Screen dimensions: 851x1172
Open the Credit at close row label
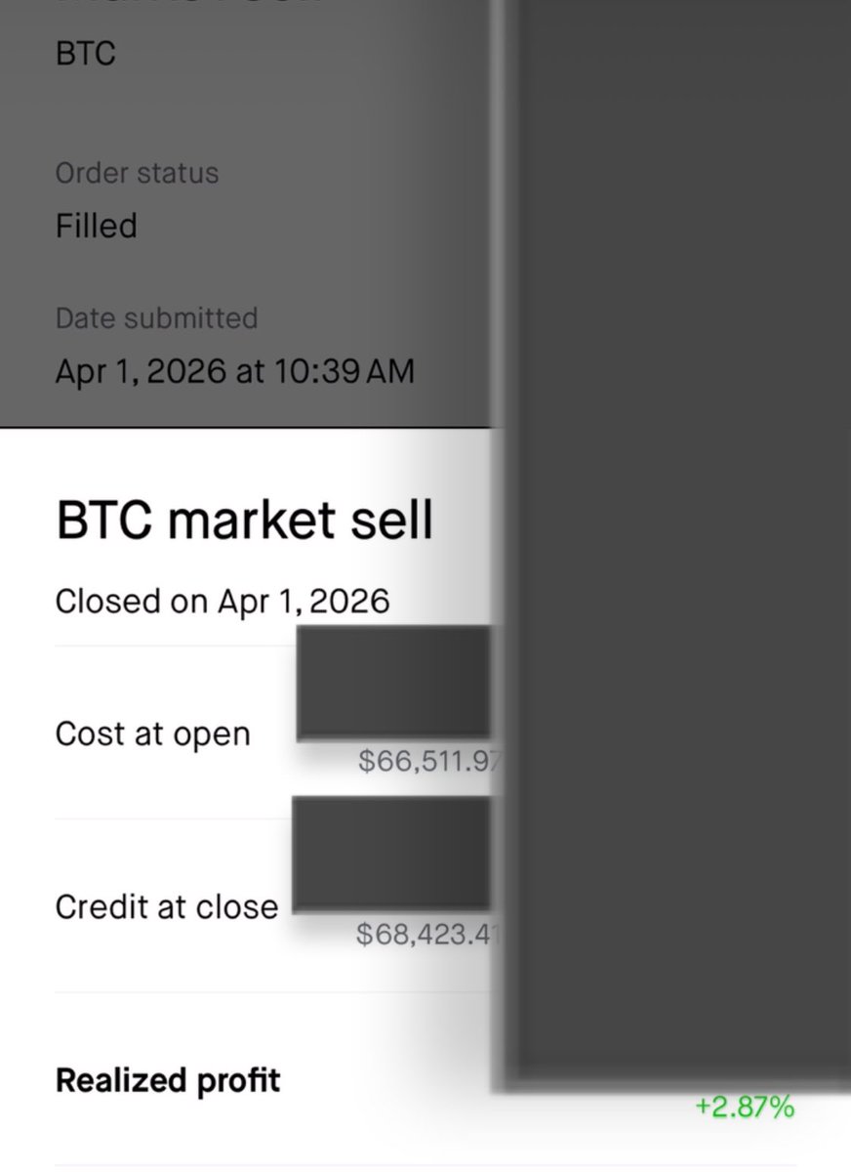click(x=166, y=906)
